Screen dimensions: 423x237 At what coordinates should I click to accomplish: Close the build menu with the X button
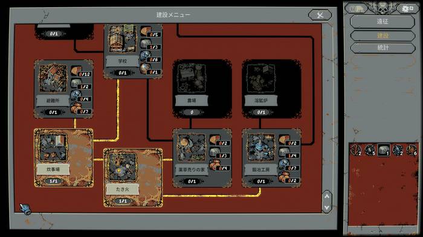pos(320,15)
